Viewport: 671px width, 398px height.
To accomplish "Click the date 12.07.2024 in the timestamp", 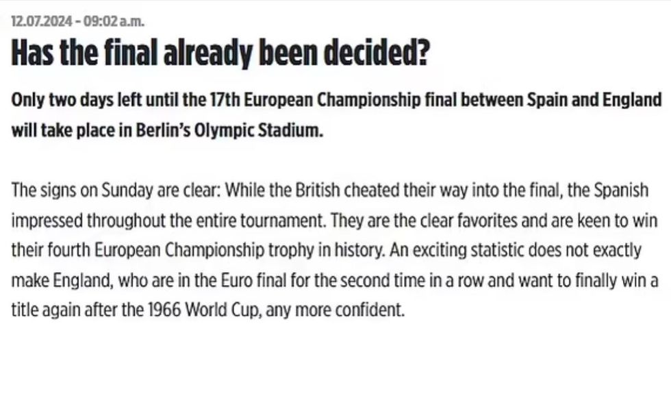I will pyautogui.click(x=42, y=21).
